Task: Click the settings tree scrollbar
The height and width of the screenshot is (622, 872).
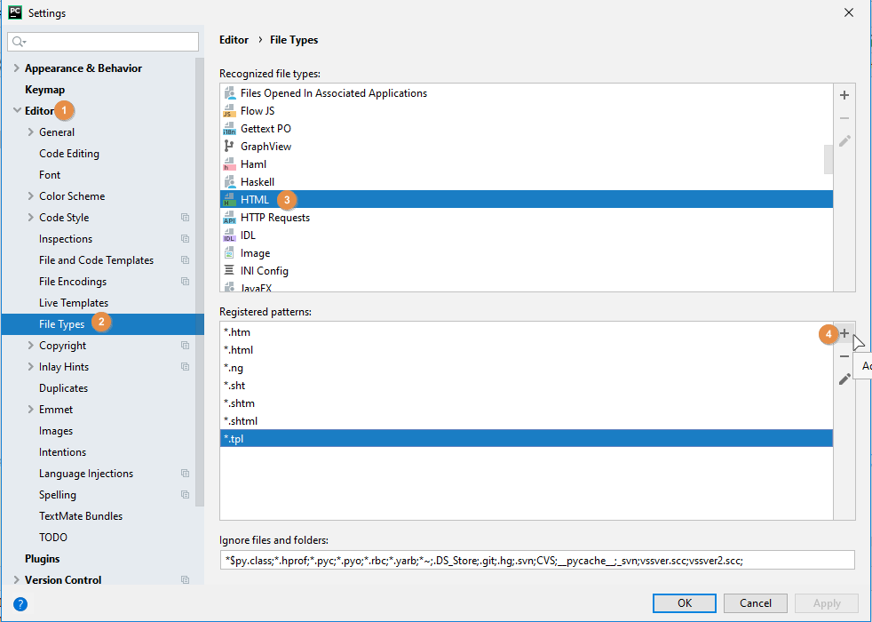Action: (200, 282)
